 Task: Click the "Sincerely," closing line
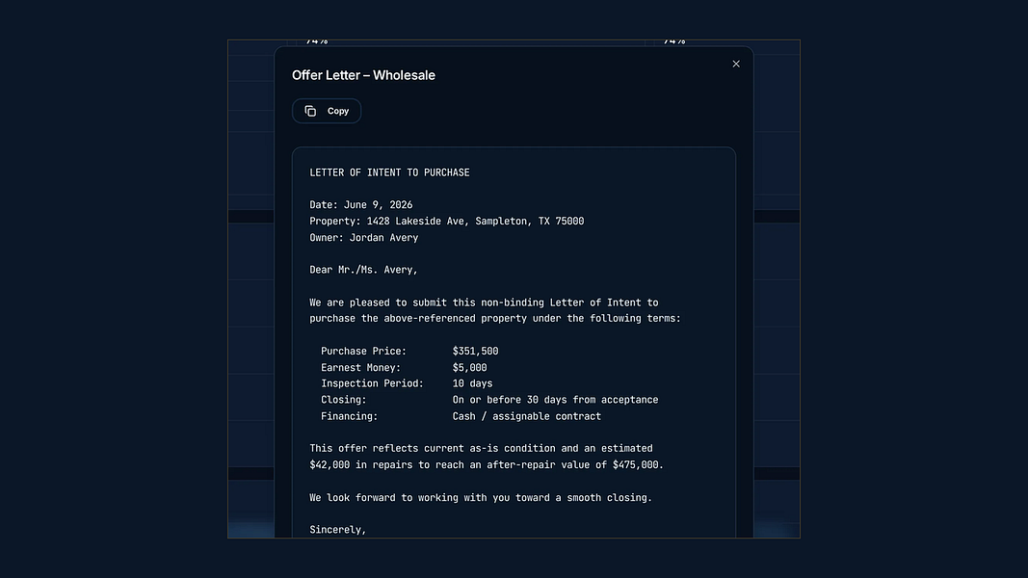coord(337,530)
